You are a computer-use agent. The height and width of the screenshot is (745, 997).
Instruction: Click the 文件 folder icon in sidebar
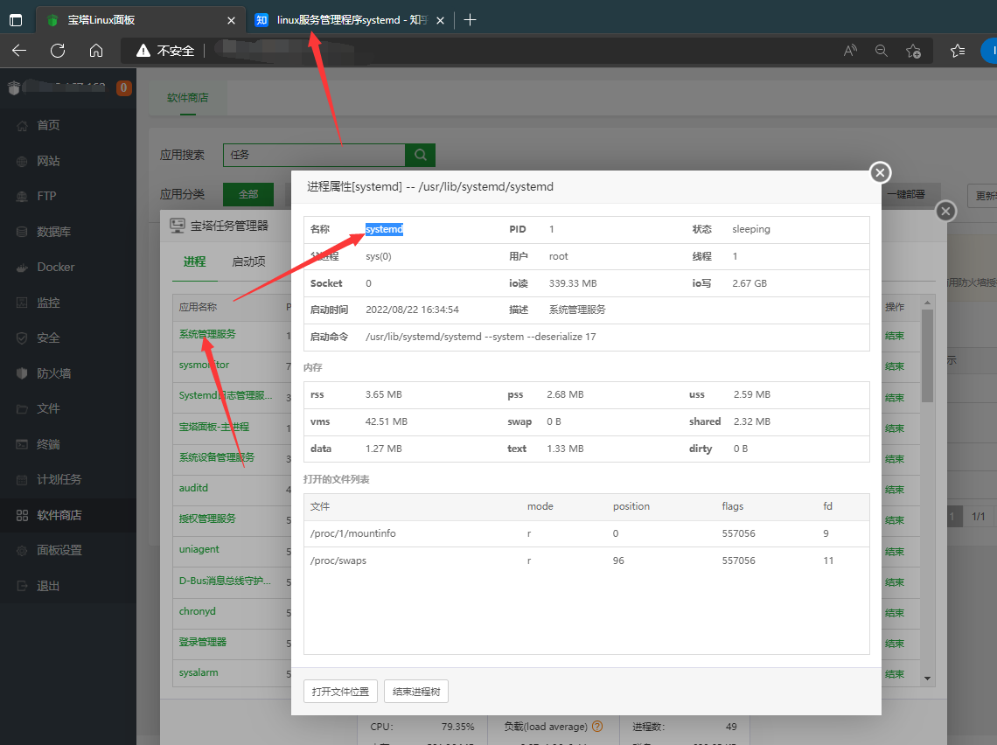pos(22,408)
